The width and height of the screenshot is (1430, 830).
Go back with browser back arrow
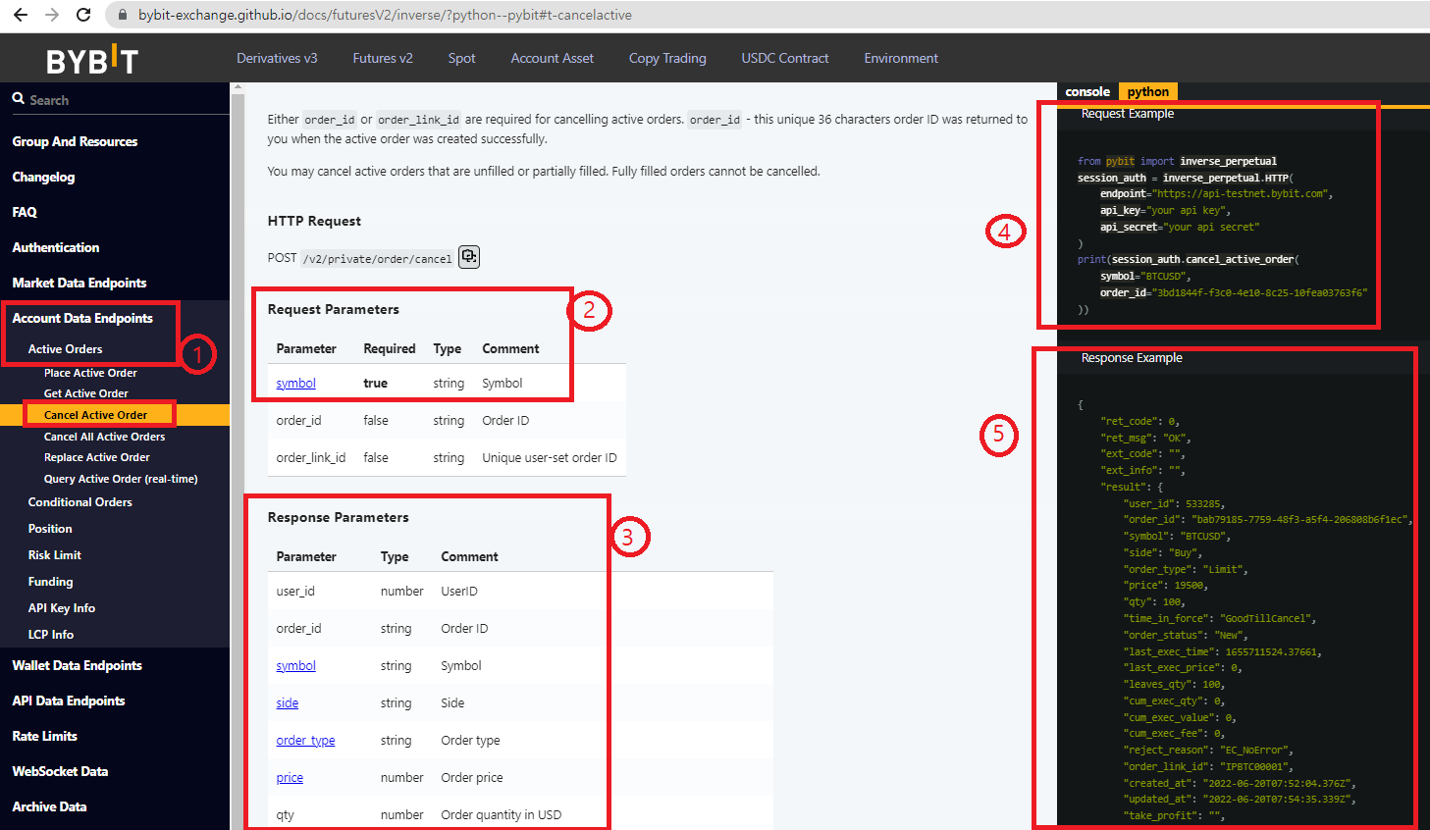21,15
